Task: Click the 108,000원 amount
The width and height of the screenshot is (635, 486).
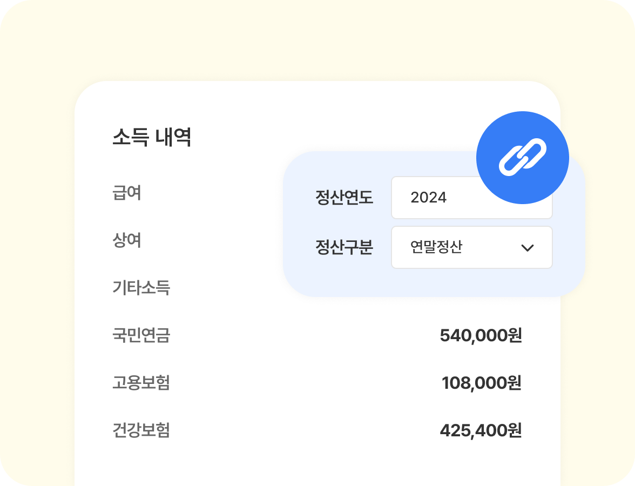Action: click(481, 383)
